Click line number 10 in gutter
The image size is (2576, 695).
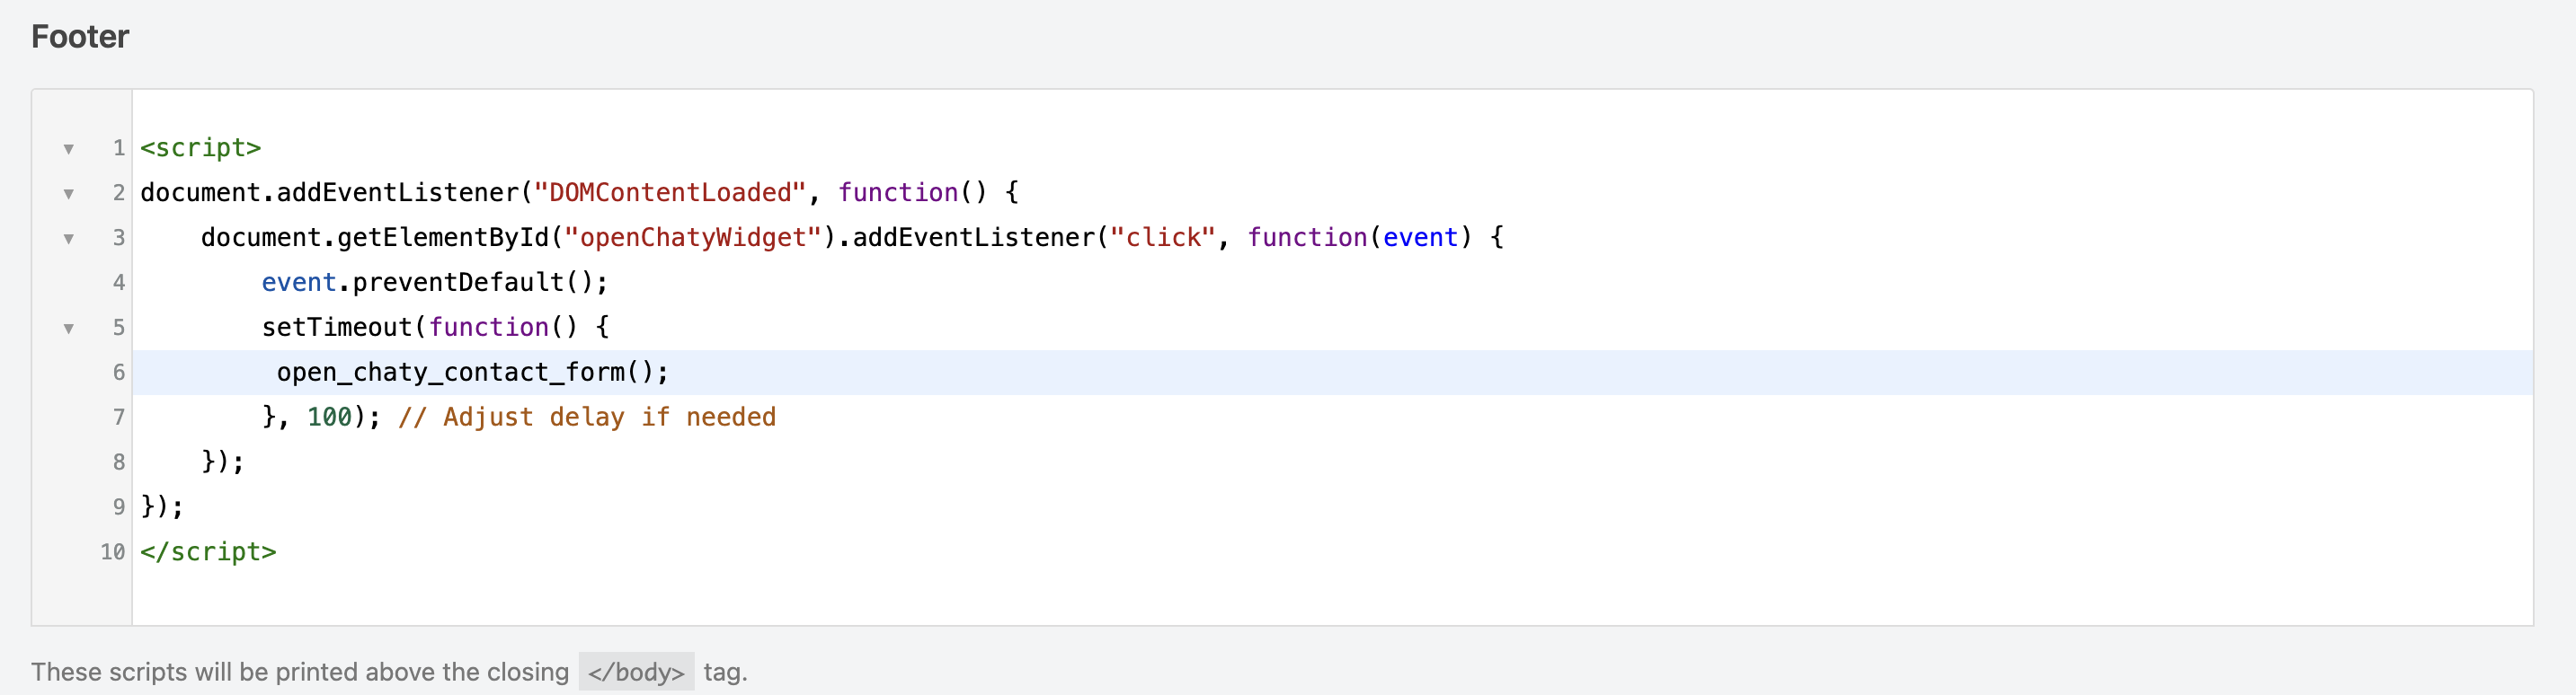coord(113,551)
